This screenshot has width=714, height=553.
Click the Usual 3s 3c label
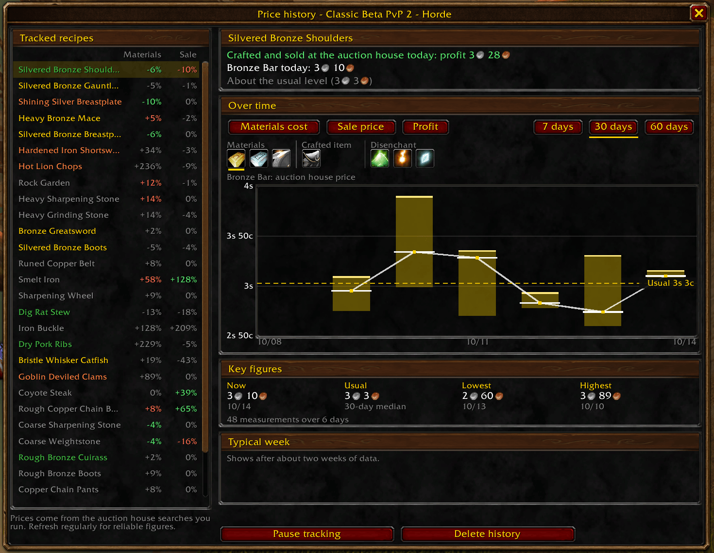click(x=670, y=283)
